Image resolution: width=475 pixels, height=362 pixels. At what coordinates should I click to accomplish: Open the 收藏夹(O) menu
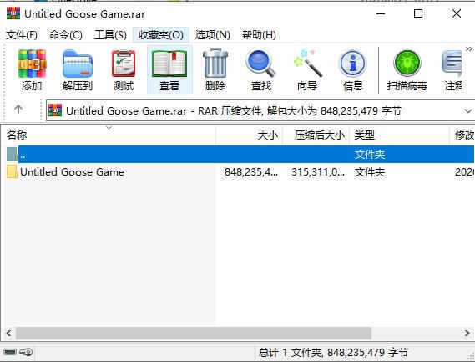point(161,35)
